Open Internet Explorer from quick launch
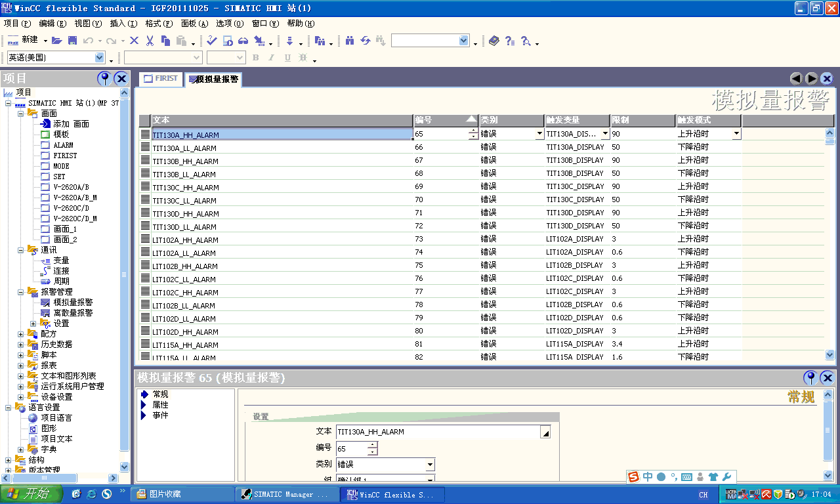 (x=91, y=494)
